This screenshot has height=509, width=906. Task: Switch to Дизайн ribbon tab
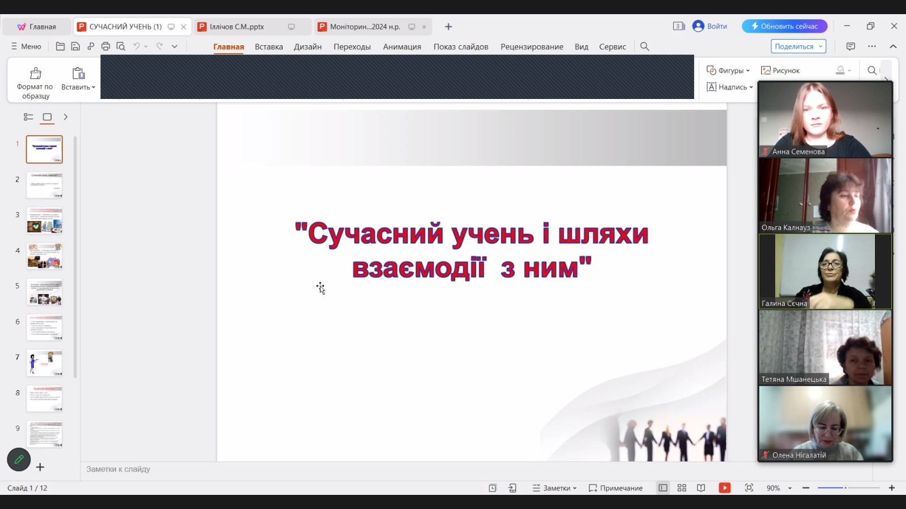[307, 46]
